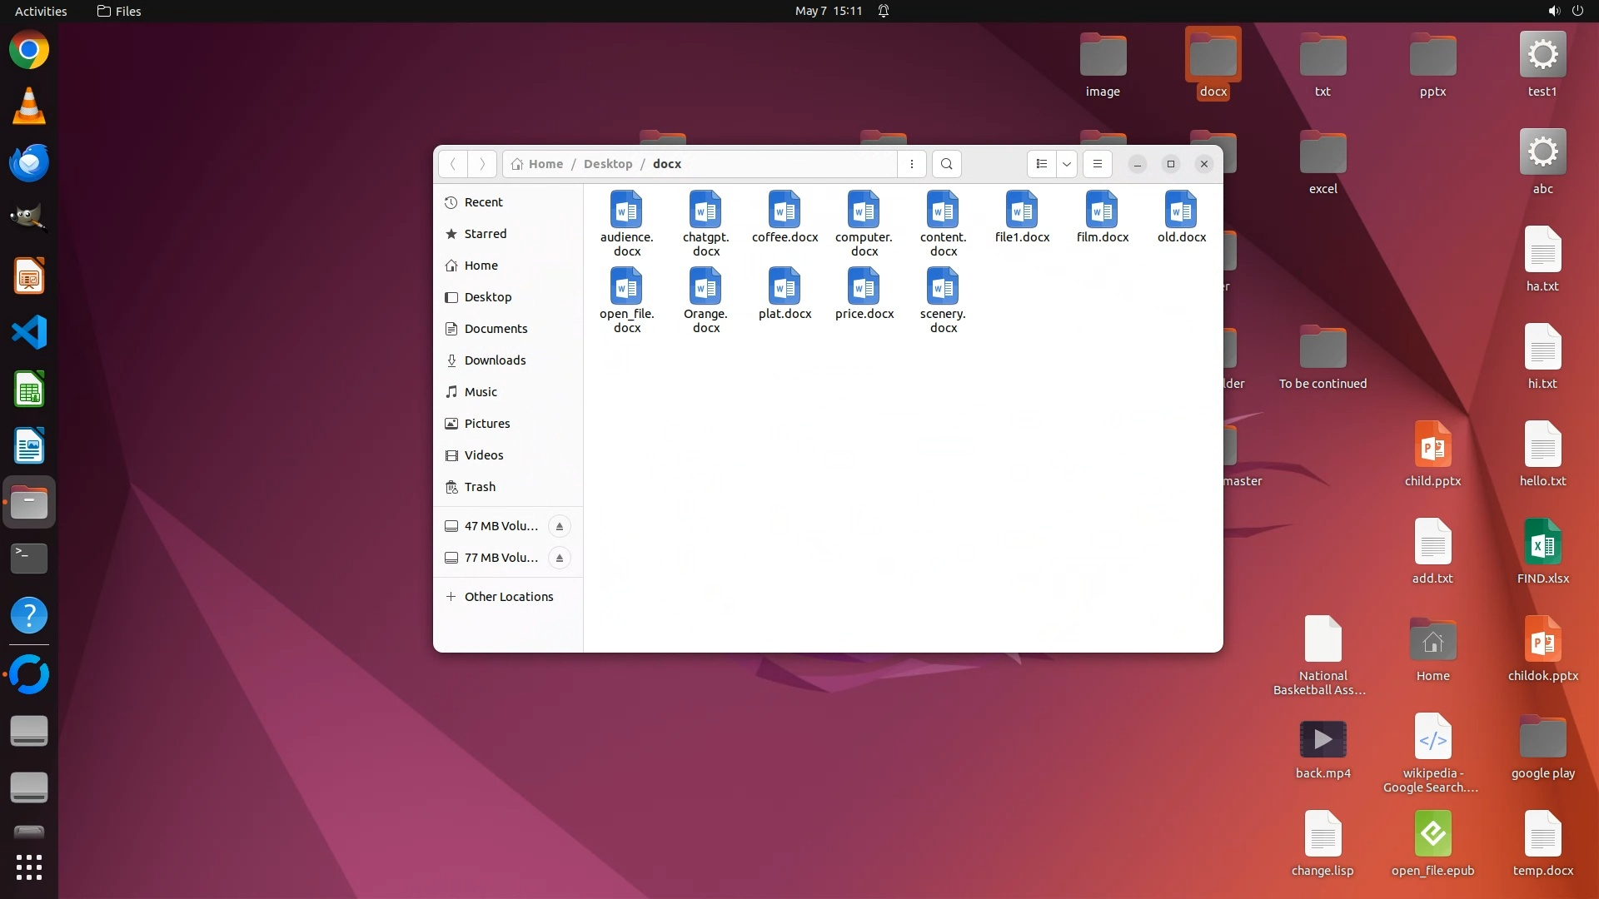Click Desktop in the path bar
Image resolution: width=1599 pixels, height=899 pixels.
tap(608, 164)
